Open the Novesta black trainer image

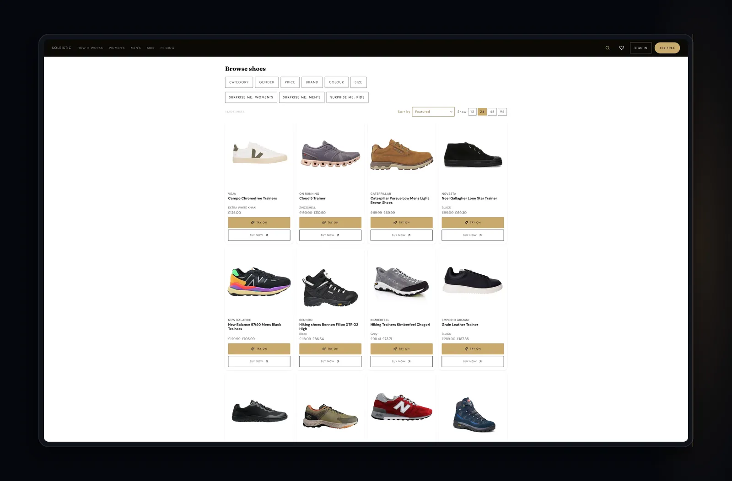coord(473,155)
